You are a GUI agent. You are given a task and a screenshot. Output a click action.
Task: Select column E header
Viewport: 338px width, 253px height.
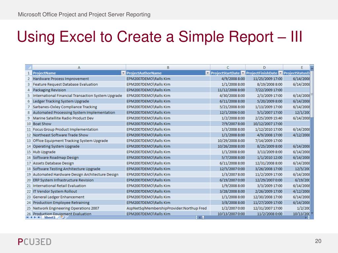297,68
